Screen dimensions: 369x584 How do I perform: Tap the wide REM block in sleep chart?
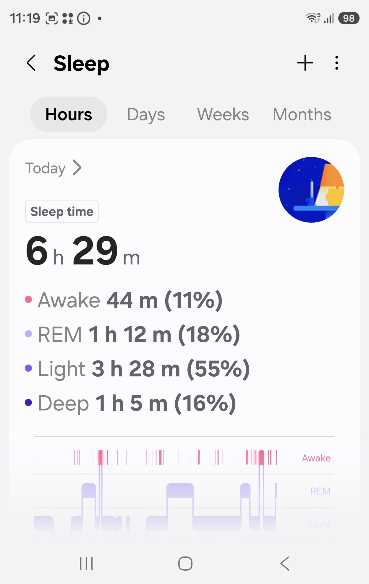click(180, 491)
